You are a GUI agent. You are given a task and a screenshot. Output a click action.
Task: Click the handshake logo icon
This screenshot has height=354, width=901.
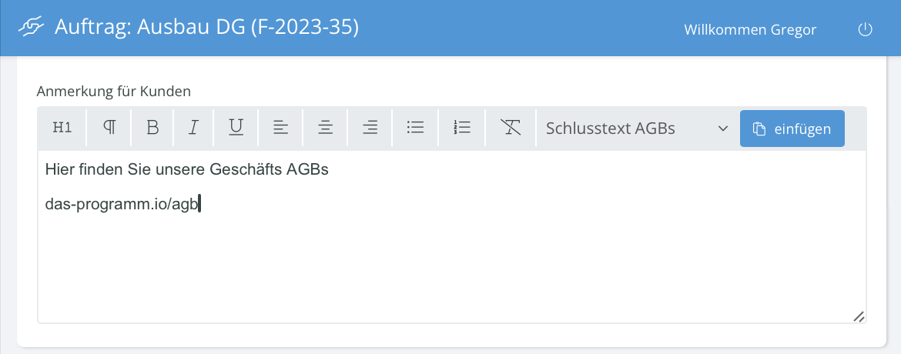pos(32,27)
